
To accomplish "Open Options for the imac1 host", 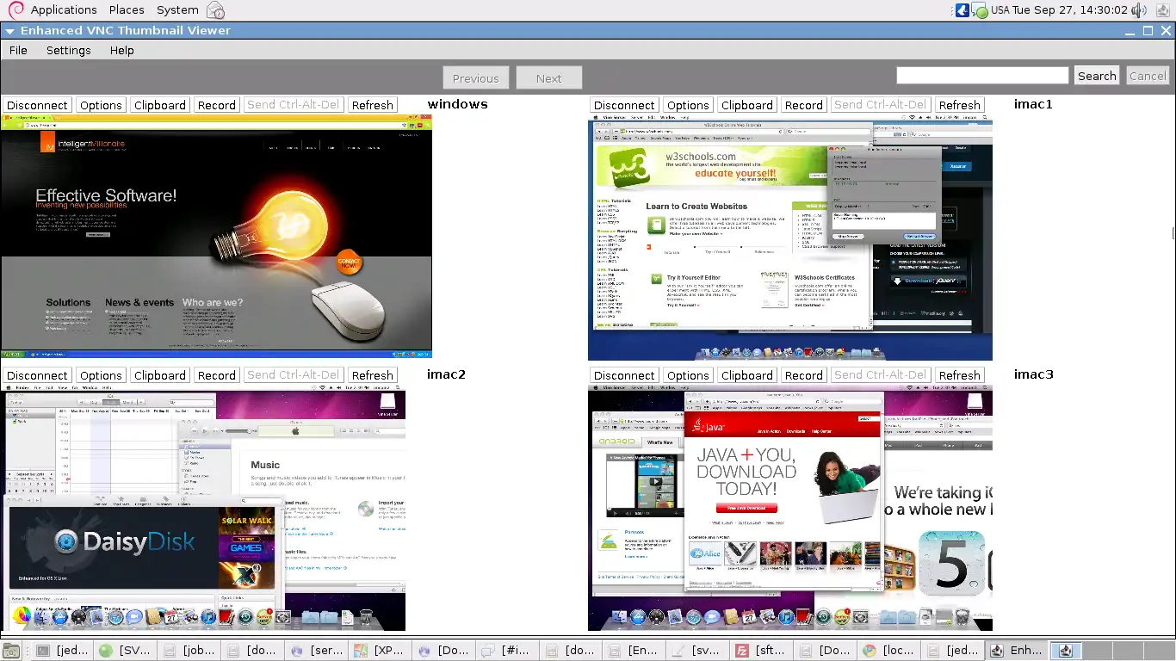I will click(688, 105).
